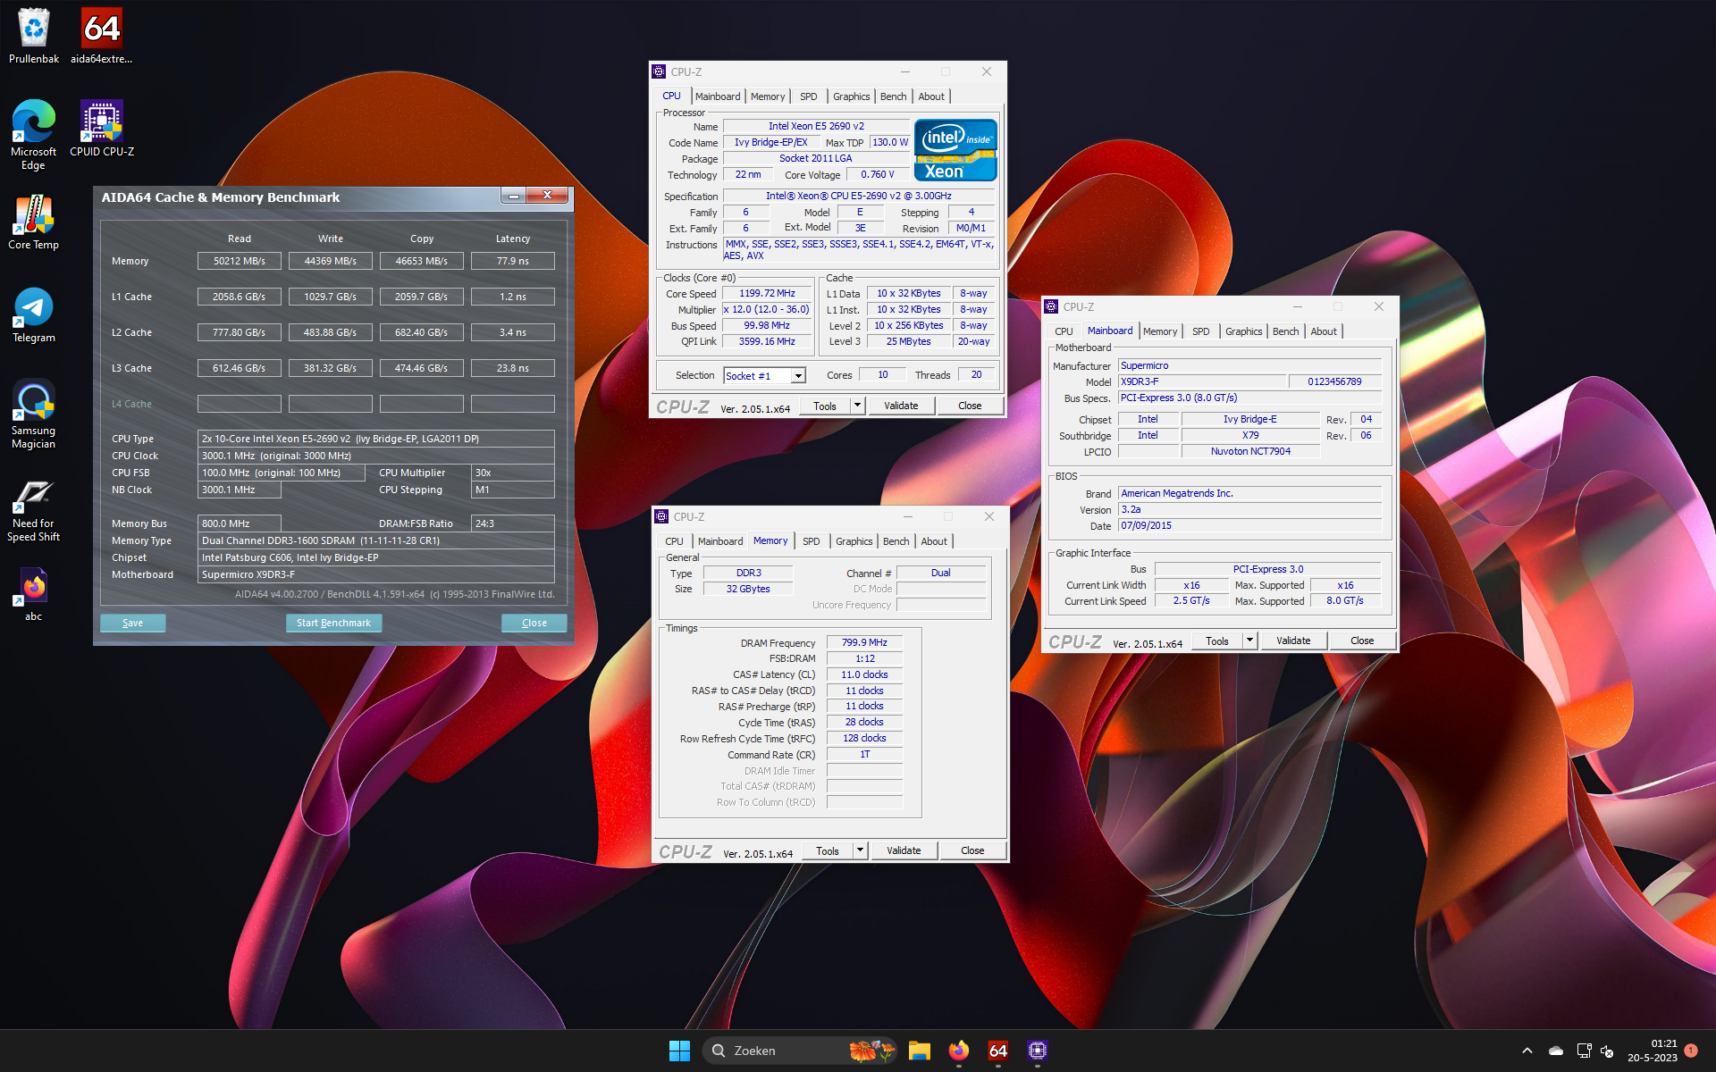Select Bench tab in the Mainboard CPU-Z window

(1285, 331)
